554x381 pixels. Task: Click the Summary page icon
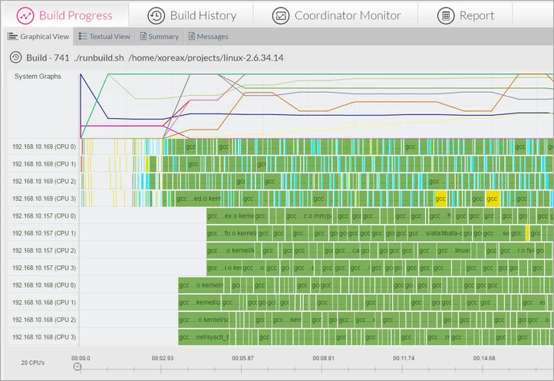click(143, 36)
